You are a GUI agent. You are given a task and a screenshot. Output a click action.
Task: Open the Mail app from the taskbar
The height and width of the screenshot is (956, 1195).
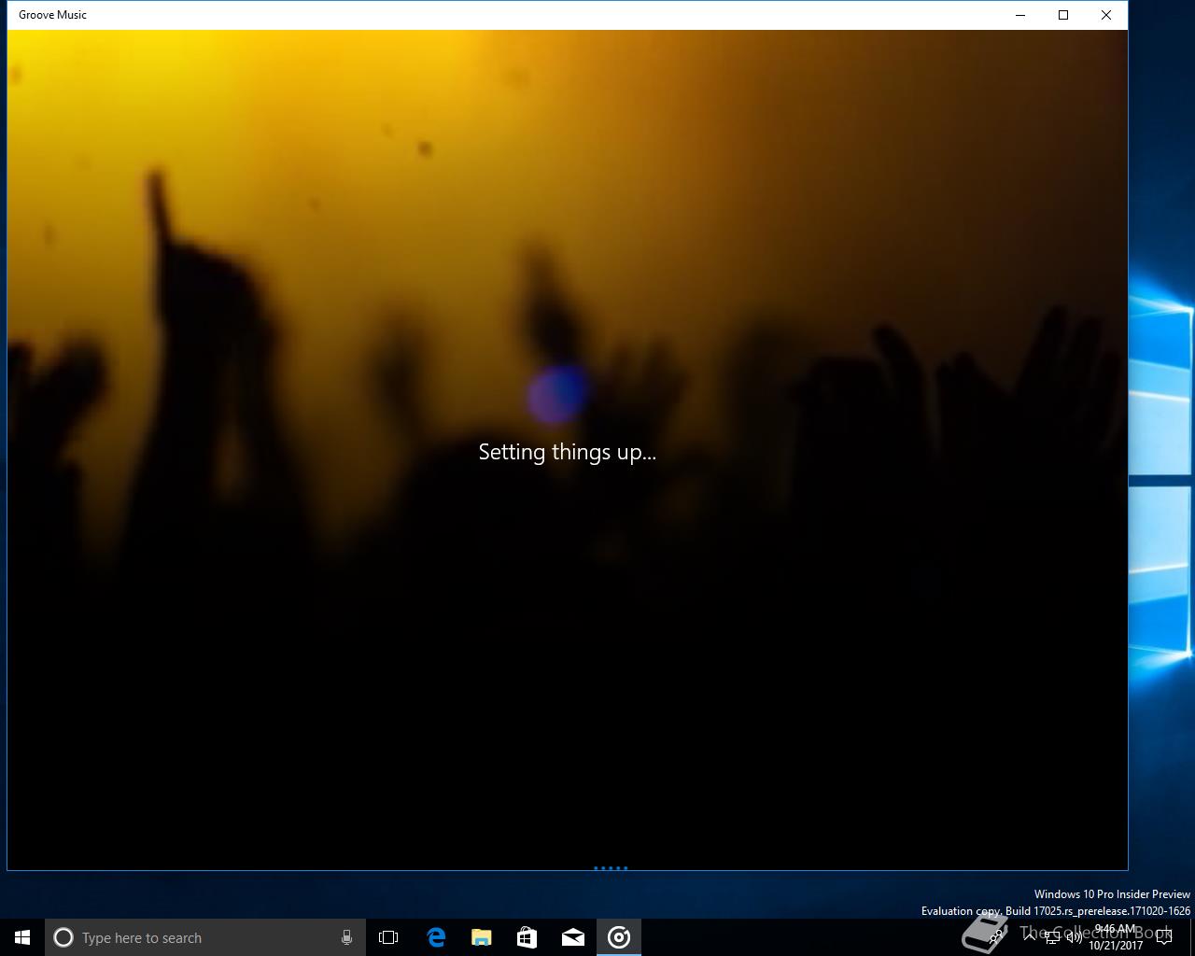pos(573,937)
